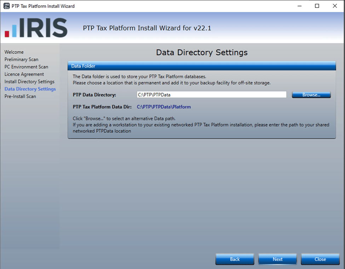This screenshot has width=345, height=269.
Task: Click the Browse... button
Action: point(311,95)
